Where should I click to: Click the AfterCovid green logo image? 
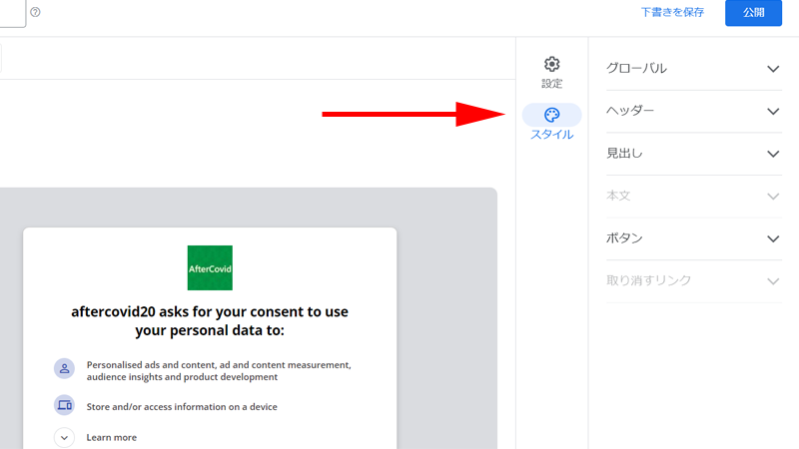tap(210, 267)
